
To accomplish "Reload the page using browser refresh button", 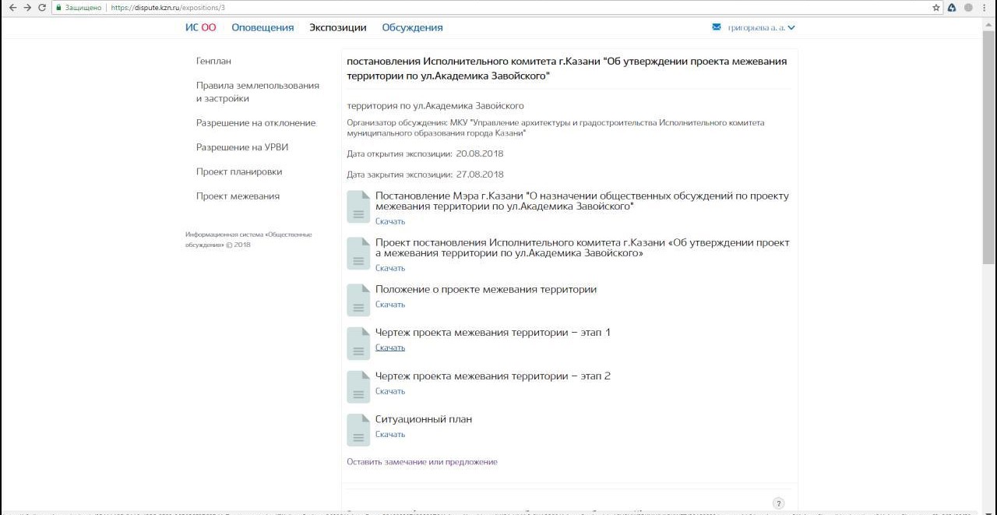I will 42,8.
